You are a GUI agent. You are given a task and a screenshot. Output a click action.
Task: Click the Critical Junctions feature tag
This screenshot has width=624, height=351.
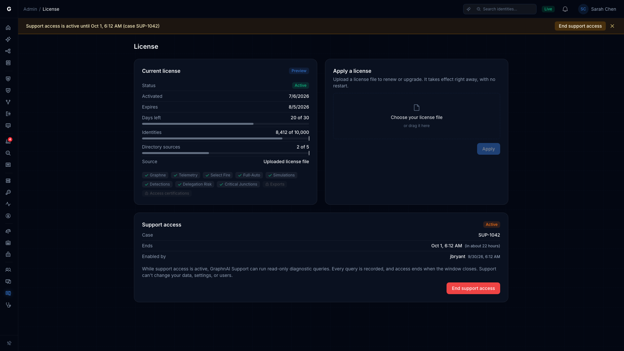[238, 184]
